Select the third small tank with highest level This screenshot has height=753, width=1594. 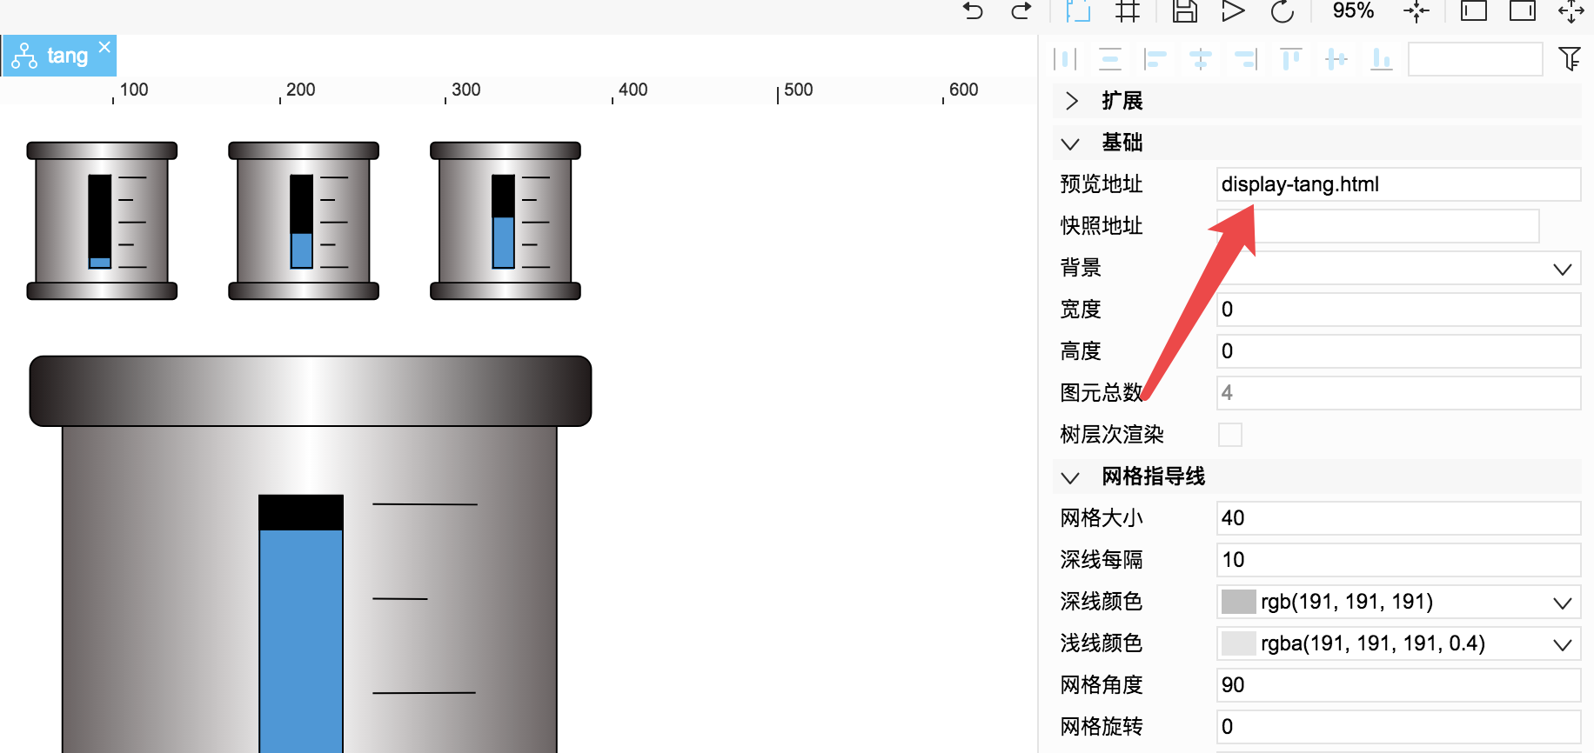(506, 221)
